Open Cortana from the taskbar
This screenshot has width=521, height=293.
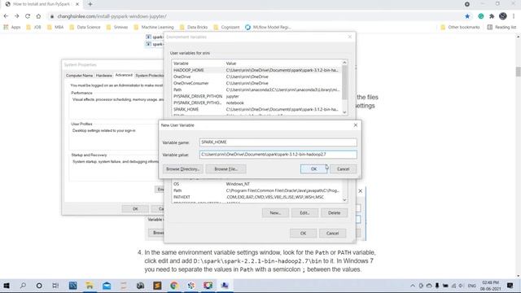[x=39, y=286]
